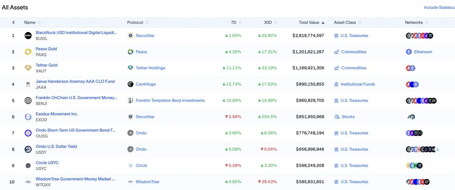The height and width of the screenshot is (190, 455).
Task: Click the Ondo U.S. Dollar Yield row
Action: 56,146
